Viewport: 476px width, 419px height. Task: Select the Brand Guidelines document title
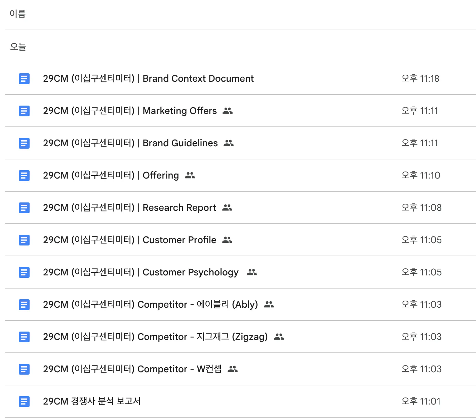[130, 143]
